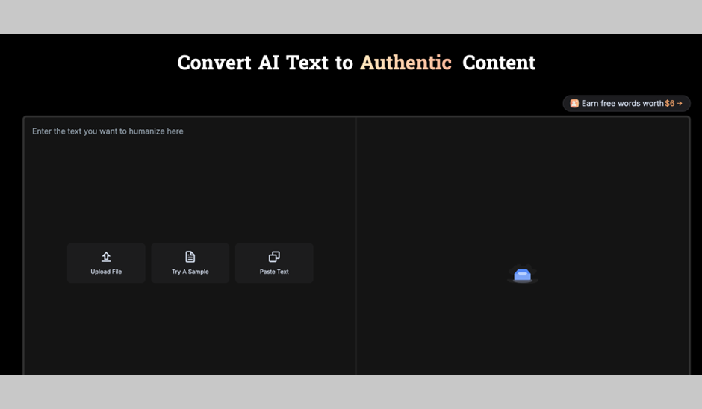This screenshot has height=409, width=702.
Task: Focus the humanize text placeholder field
Action: 108,131
